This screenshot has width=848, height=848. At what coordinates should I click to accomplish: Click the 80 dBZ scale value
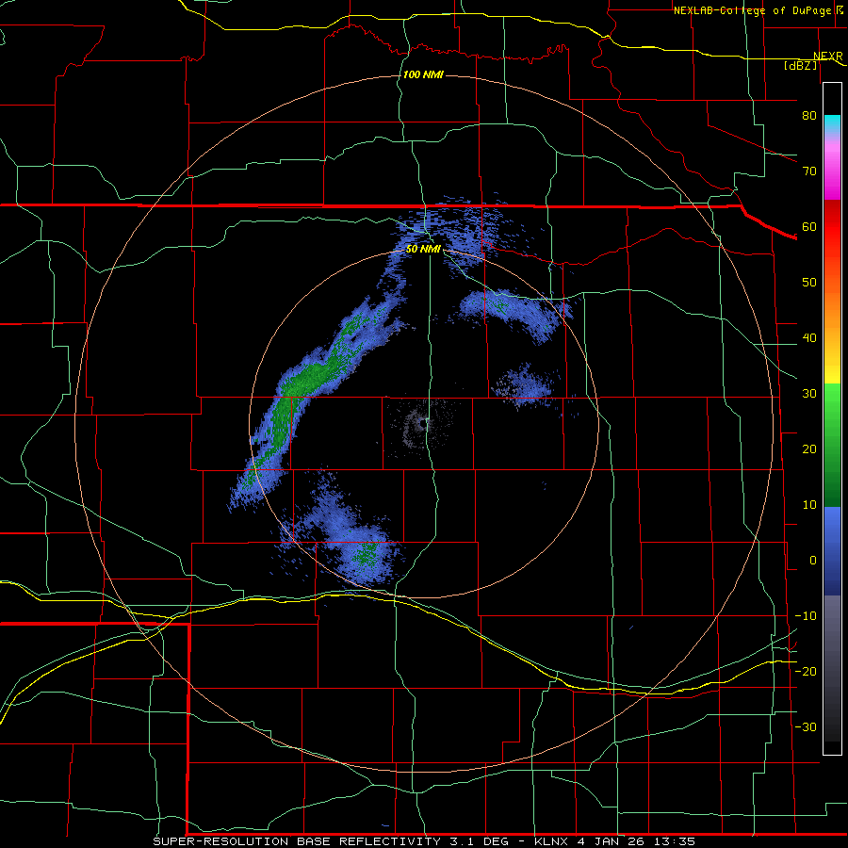pos(809,116)
